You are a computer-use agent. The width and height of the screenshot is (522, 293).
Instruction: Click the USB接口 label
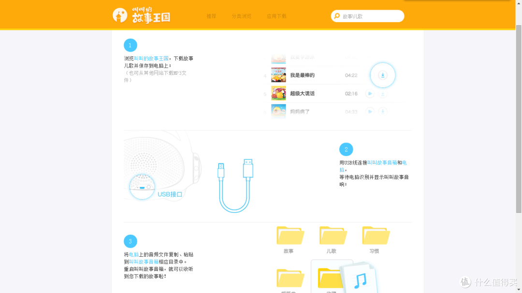point(170,194)
